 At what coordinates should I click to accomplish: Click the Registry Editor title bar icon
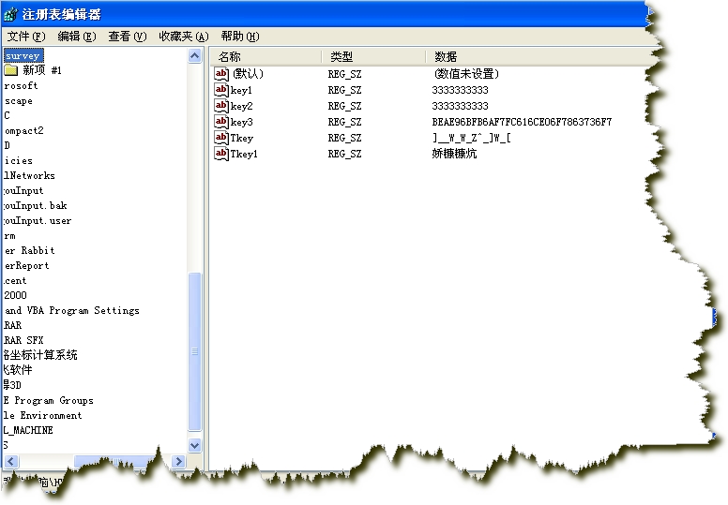(11, 14)
